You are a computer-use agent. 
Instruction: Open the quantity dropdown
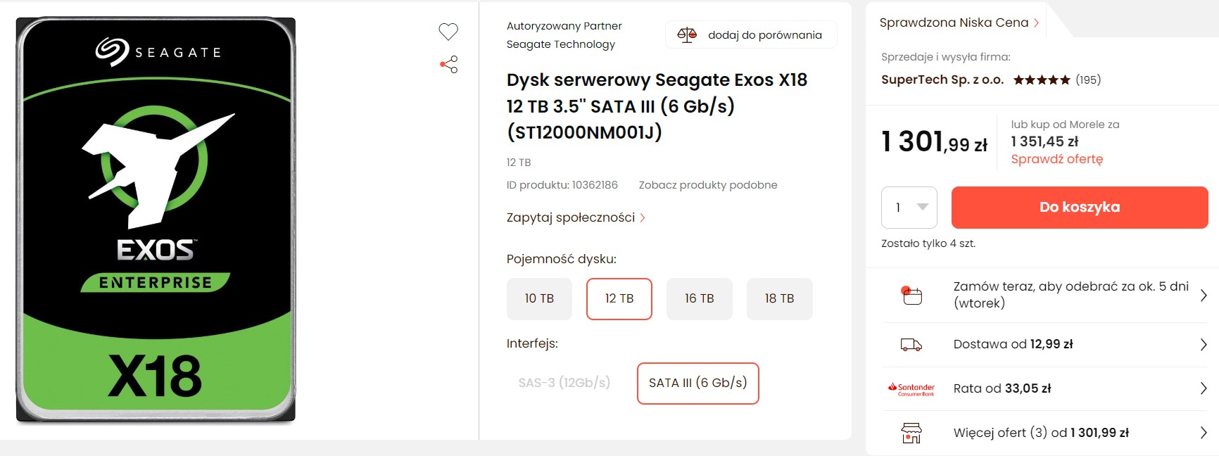(909, 208)
